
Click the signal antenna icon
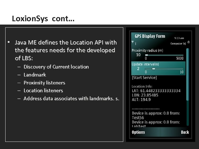coord(132,42)
